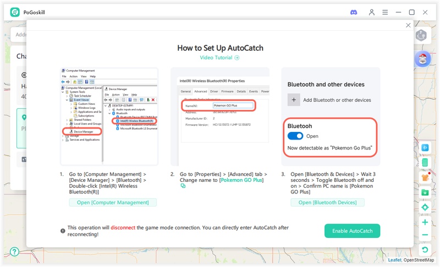Image resolution: width=440 pixels, height=267 pixels.
Task: Click Open [Computer Management] button
Action: pos(113,202)
